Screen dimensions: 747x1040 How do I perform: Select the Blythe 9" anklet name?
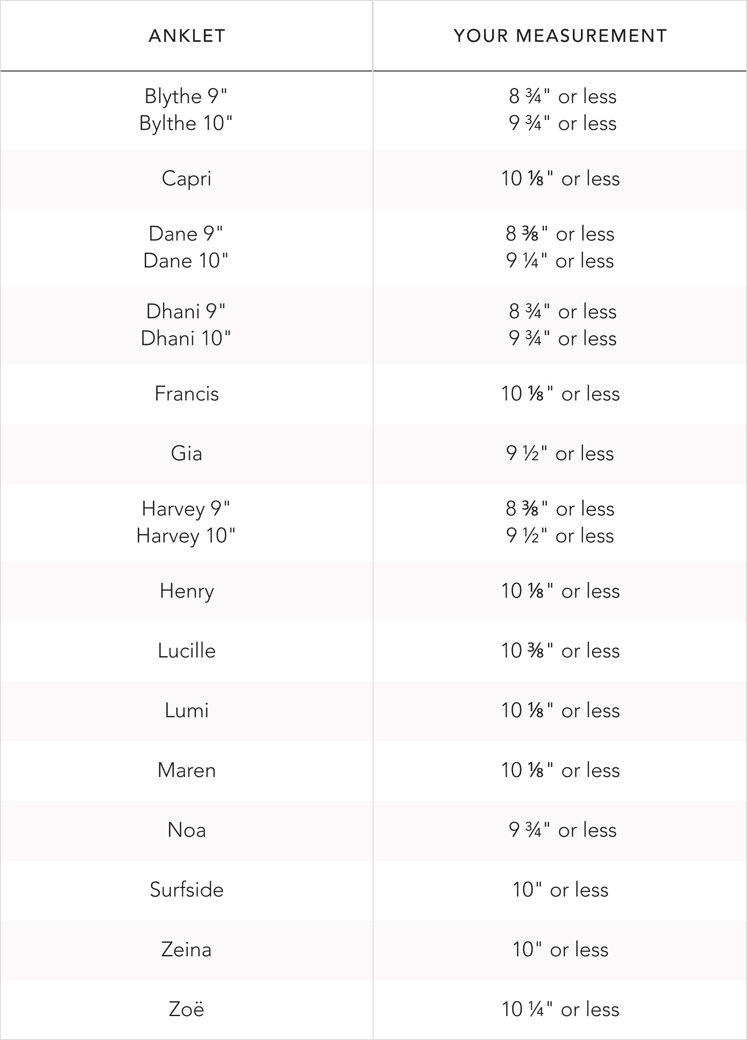pos(186,96)
